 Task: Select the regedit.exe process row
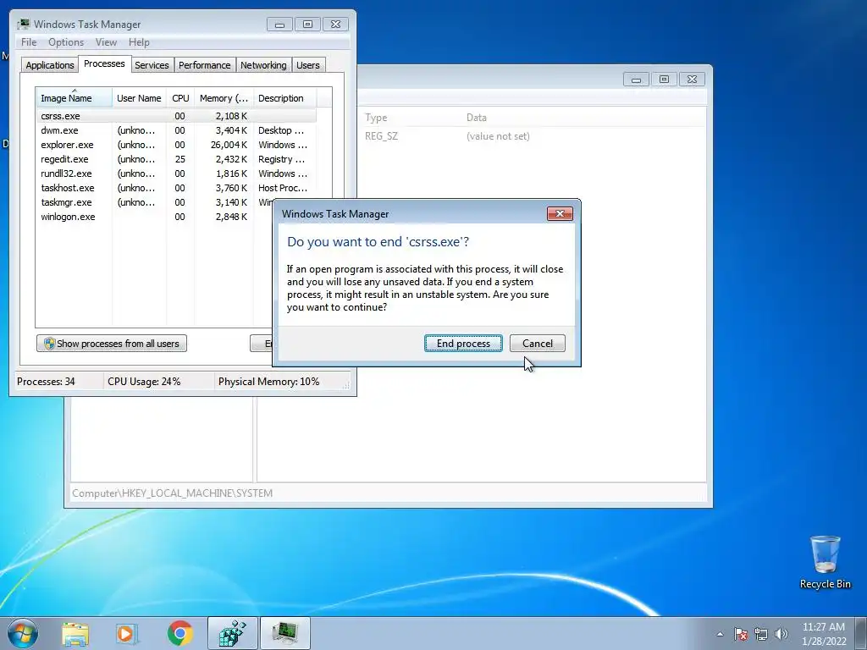[x=176, y=159]
